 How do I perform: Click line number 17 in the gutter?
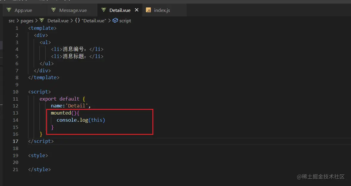(15, 141)
